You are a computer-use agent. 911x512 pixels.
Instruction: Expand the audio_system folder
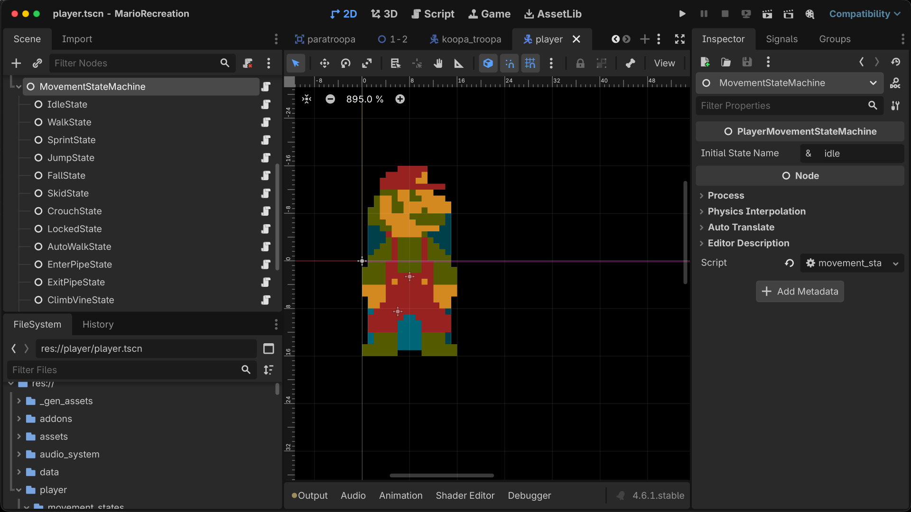pyautogui.click(x=19, y=454)
